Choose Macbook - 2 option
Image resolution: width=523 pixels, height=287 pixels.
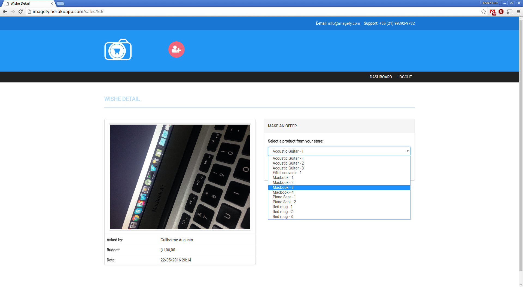point(339,183)
